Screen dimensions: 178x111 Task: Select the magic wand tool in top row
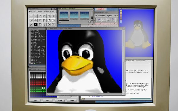point(53,16)
